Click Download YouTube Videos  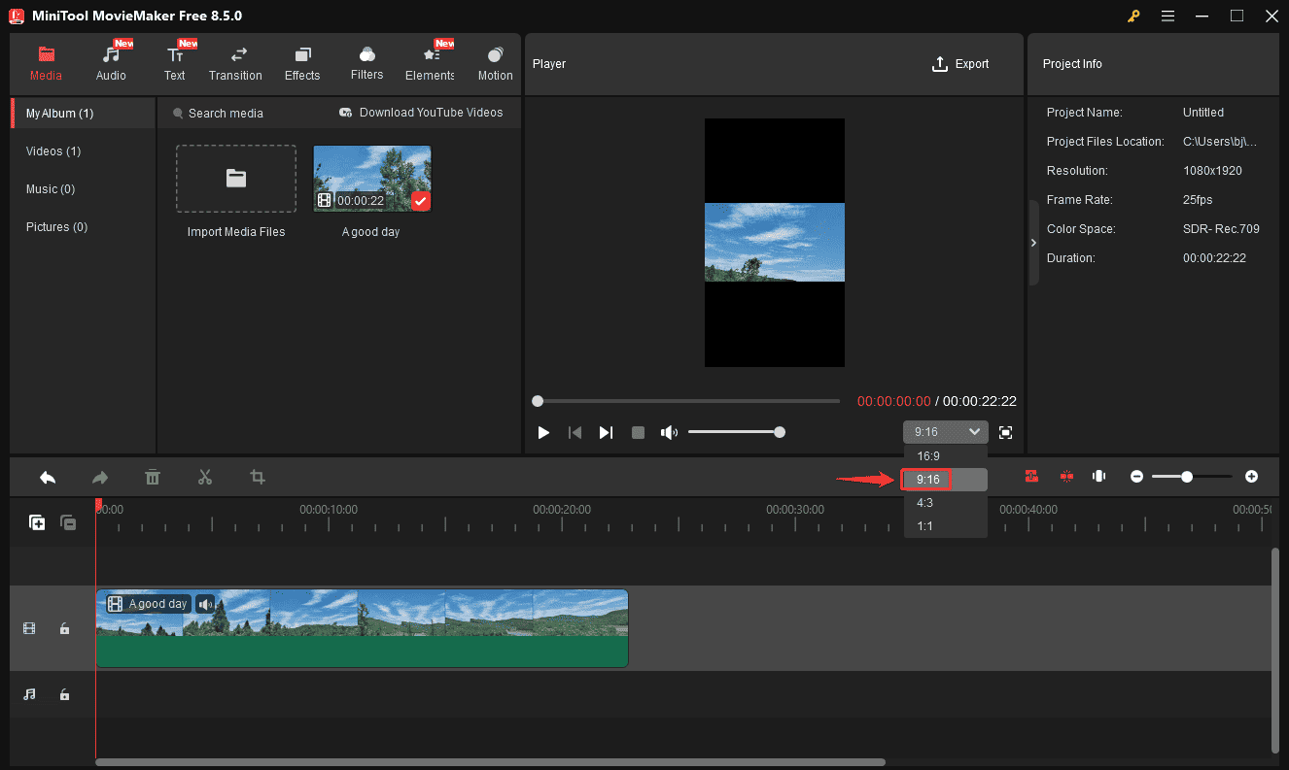point(420,112)
